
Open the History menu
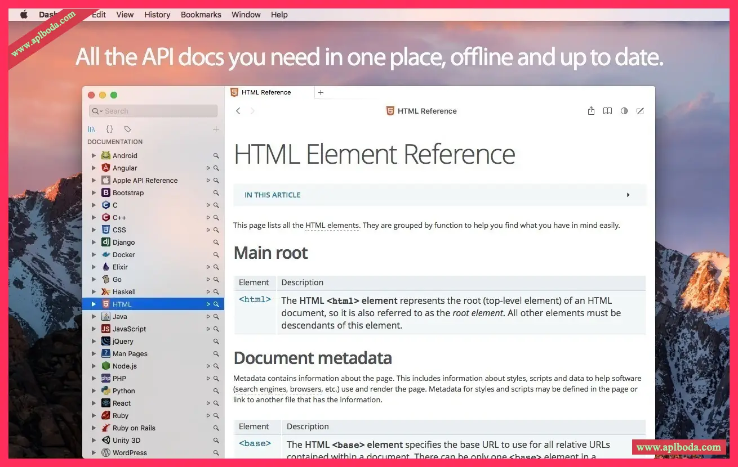tap(157, 15)
